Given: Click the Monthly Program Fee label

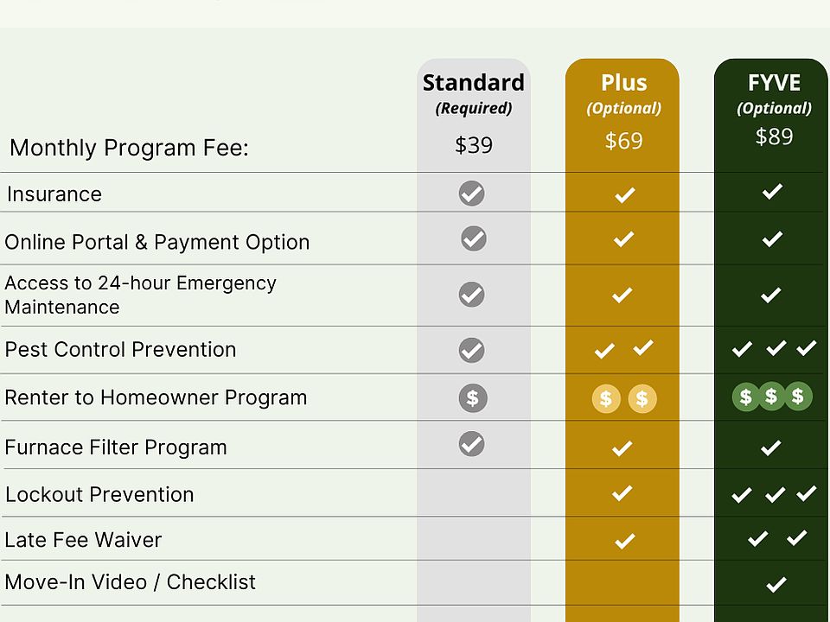Looking at the screenshot, I should pos(129,148).
